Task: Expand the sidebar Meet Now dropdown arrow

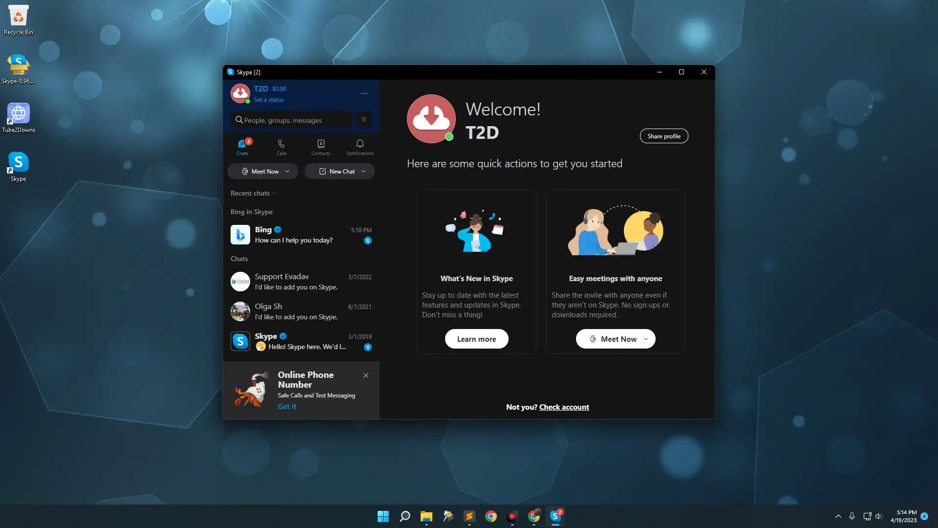Action: pos(287,172)
